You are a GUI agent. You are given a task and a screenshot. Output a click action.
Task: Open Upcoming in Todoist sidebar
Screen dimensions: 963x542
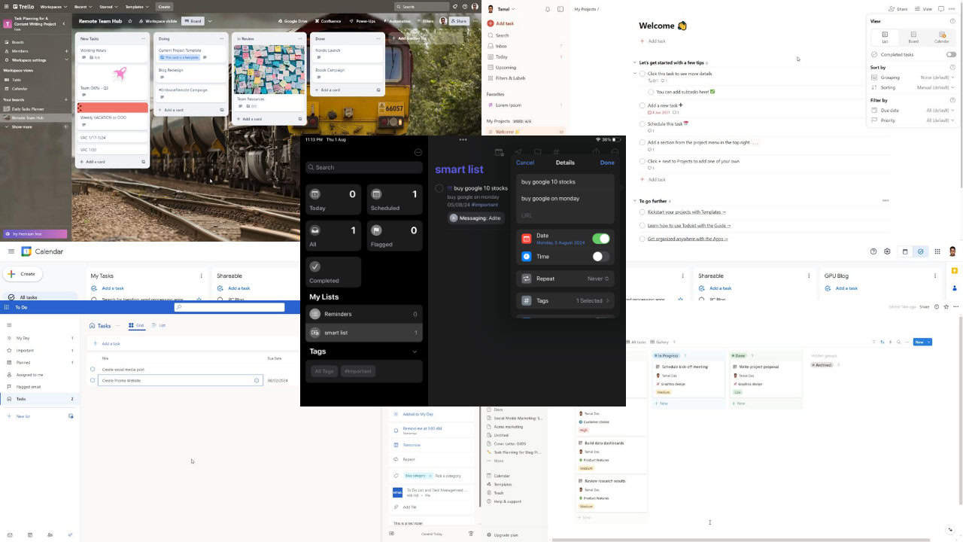tap(524, 67)
